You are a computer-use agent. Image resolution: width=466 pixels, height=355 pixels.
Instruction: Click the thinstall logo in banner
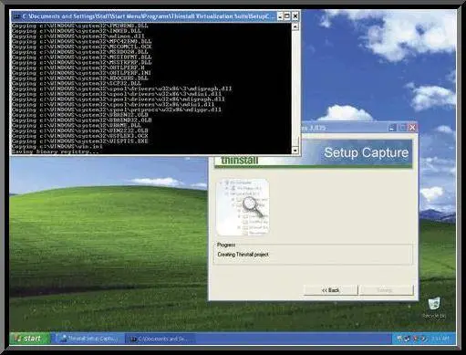(240, 161)
